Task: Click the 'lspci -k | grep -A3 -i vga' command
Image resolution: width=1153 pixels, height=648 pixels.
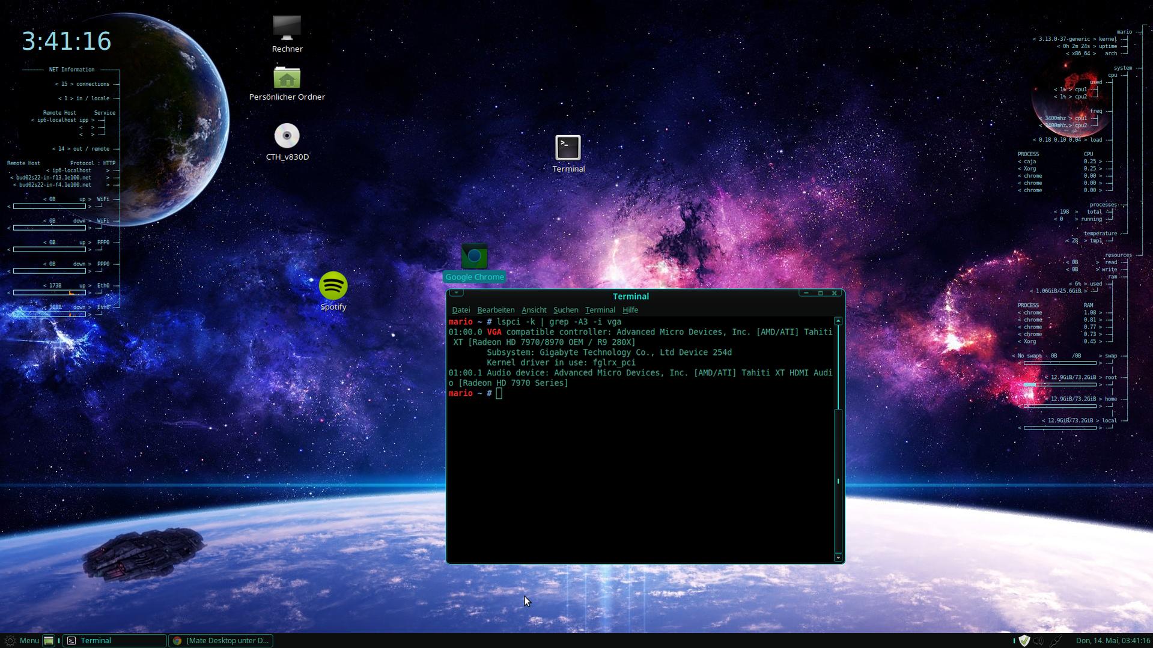Action: pyautogui.click(x=559, y=322)
